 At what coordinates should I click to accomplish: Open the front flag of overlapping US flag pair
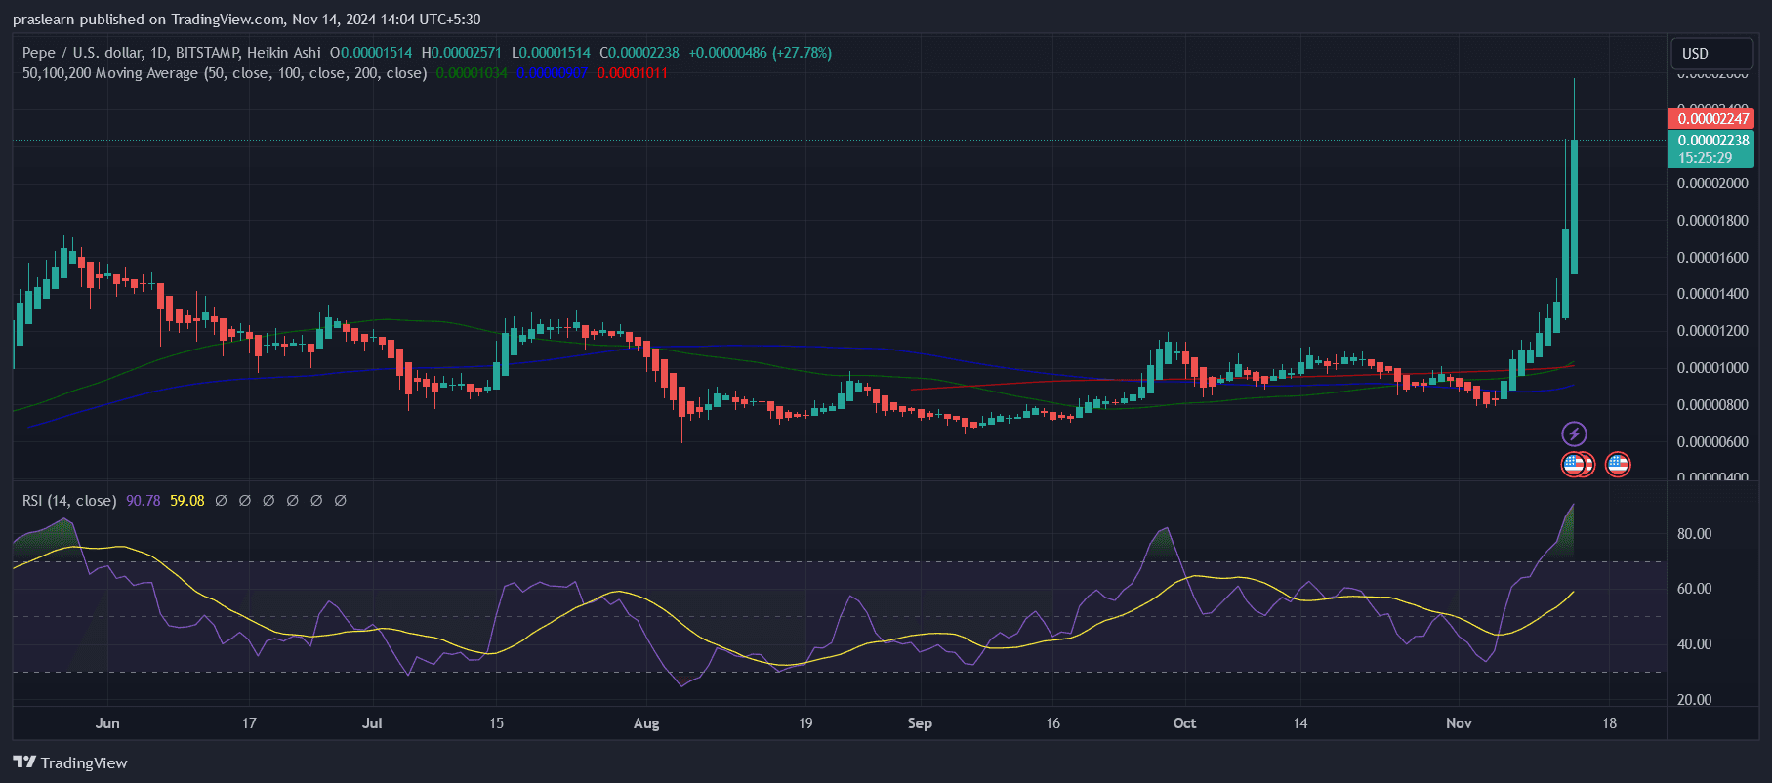coord(1573,465)
